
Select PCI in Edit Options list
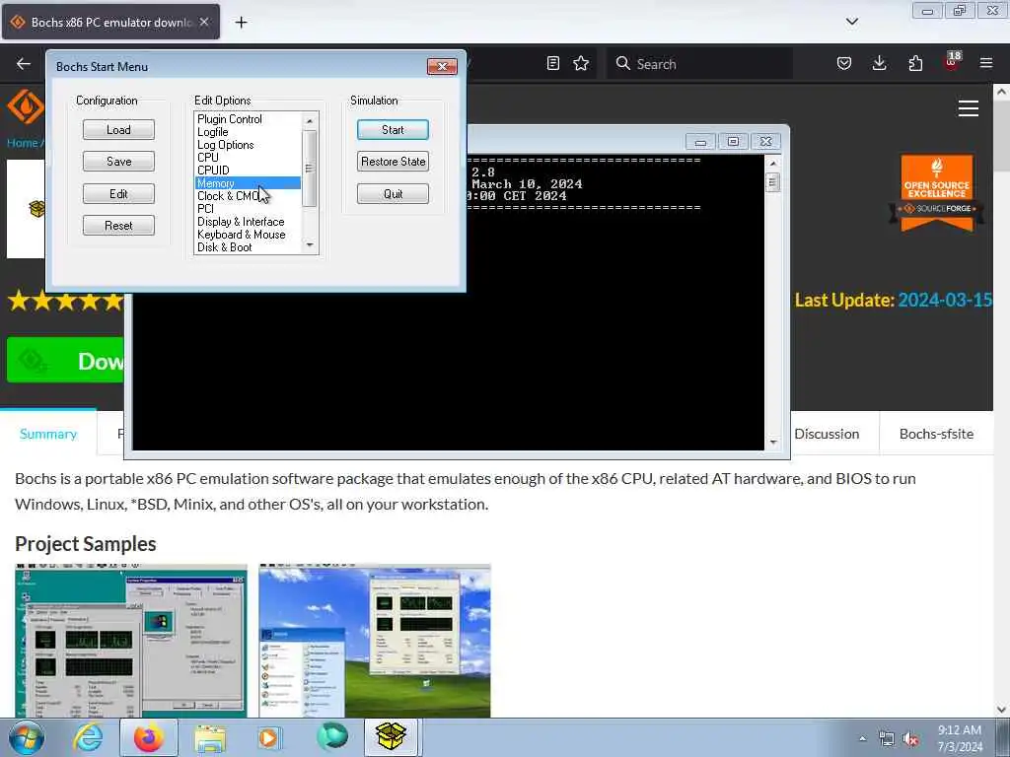click(x=205, y=209)
